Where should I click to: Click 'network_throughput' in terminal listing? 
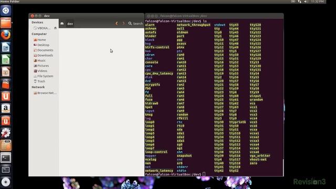click(x=194, y=25)
